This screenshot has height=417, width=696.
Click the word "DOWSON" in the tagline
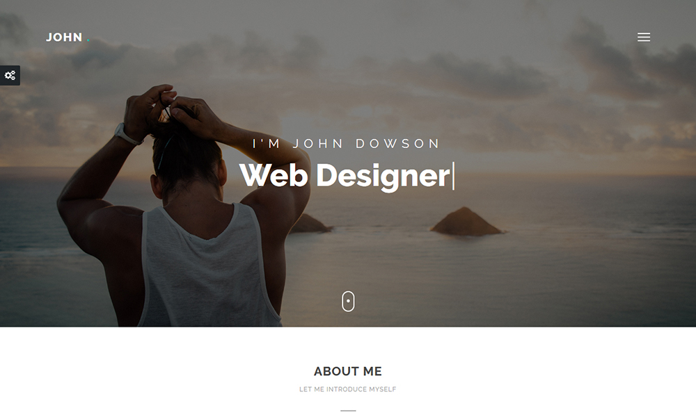pos(397,144)
